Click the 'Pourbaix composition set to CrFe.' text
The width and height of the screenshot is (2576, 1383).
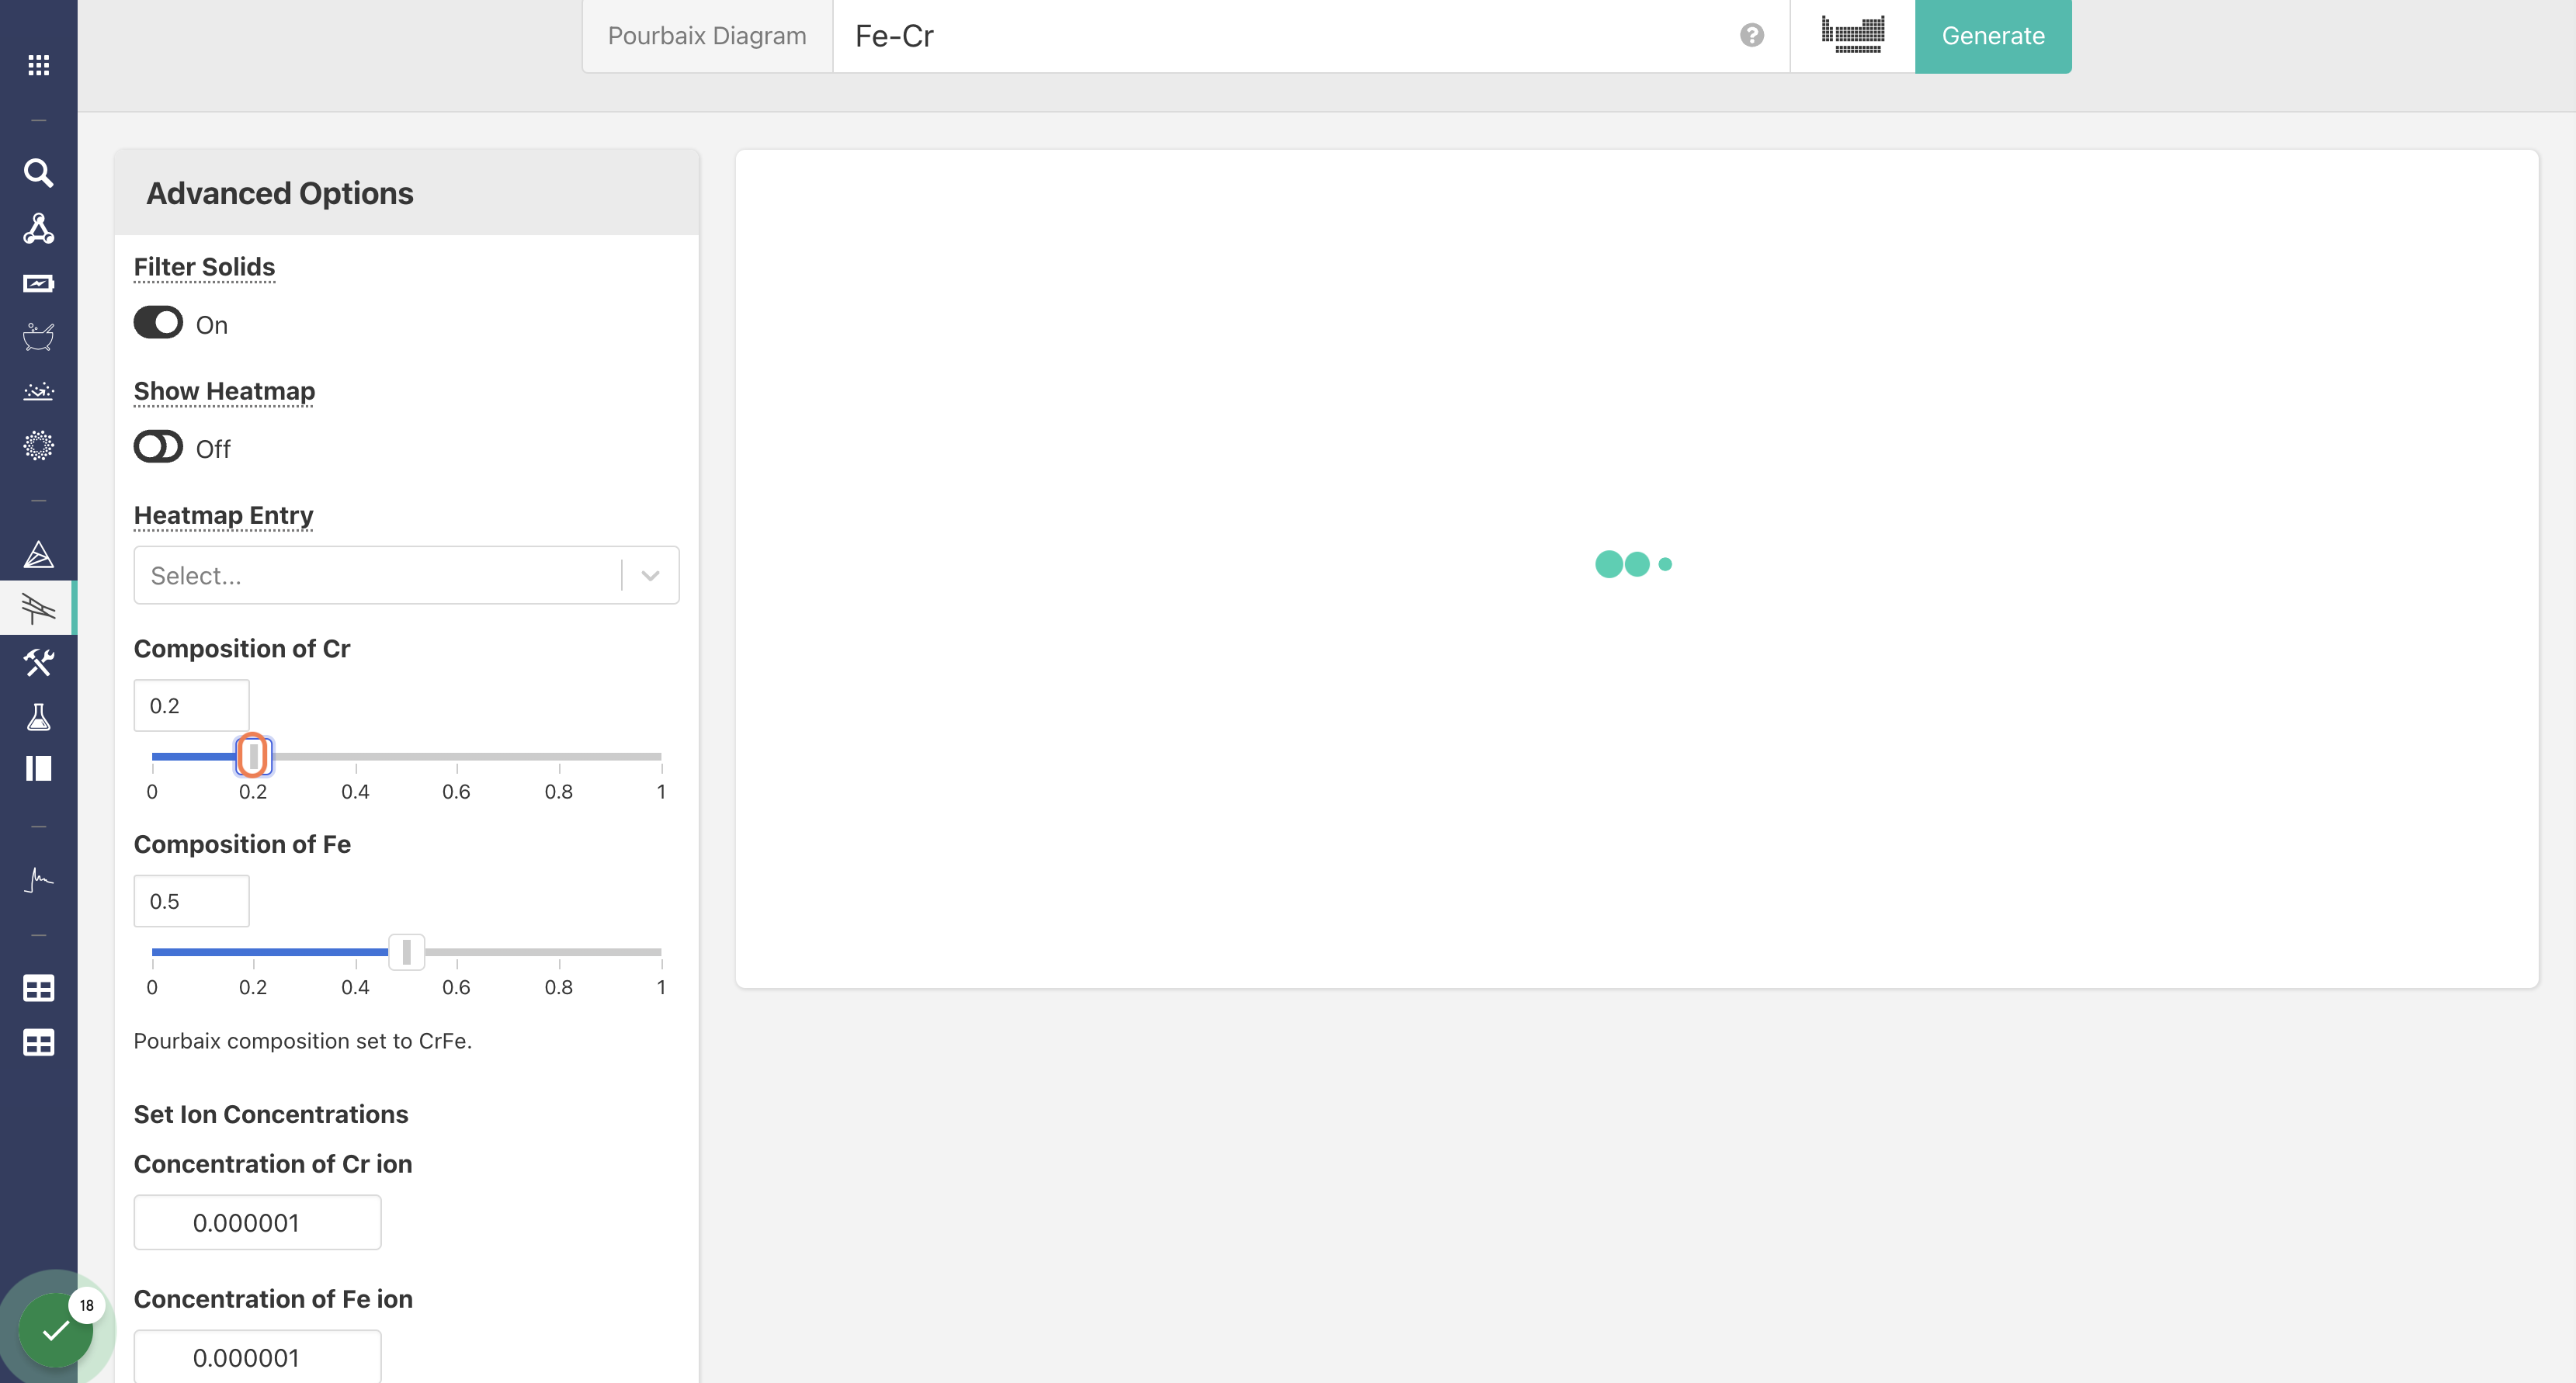pyautogui.click(x=303, y=1041)
